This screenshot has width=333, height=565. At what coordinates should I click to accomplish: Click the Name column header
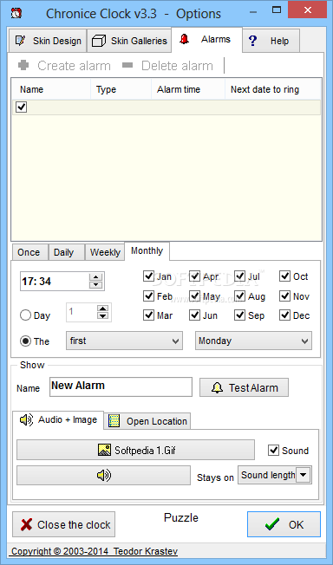(x=51, y=89)
